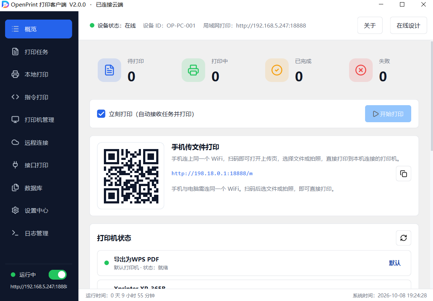433x301 pixels.
Task: Click the QR code image
Action: (131, 176)
